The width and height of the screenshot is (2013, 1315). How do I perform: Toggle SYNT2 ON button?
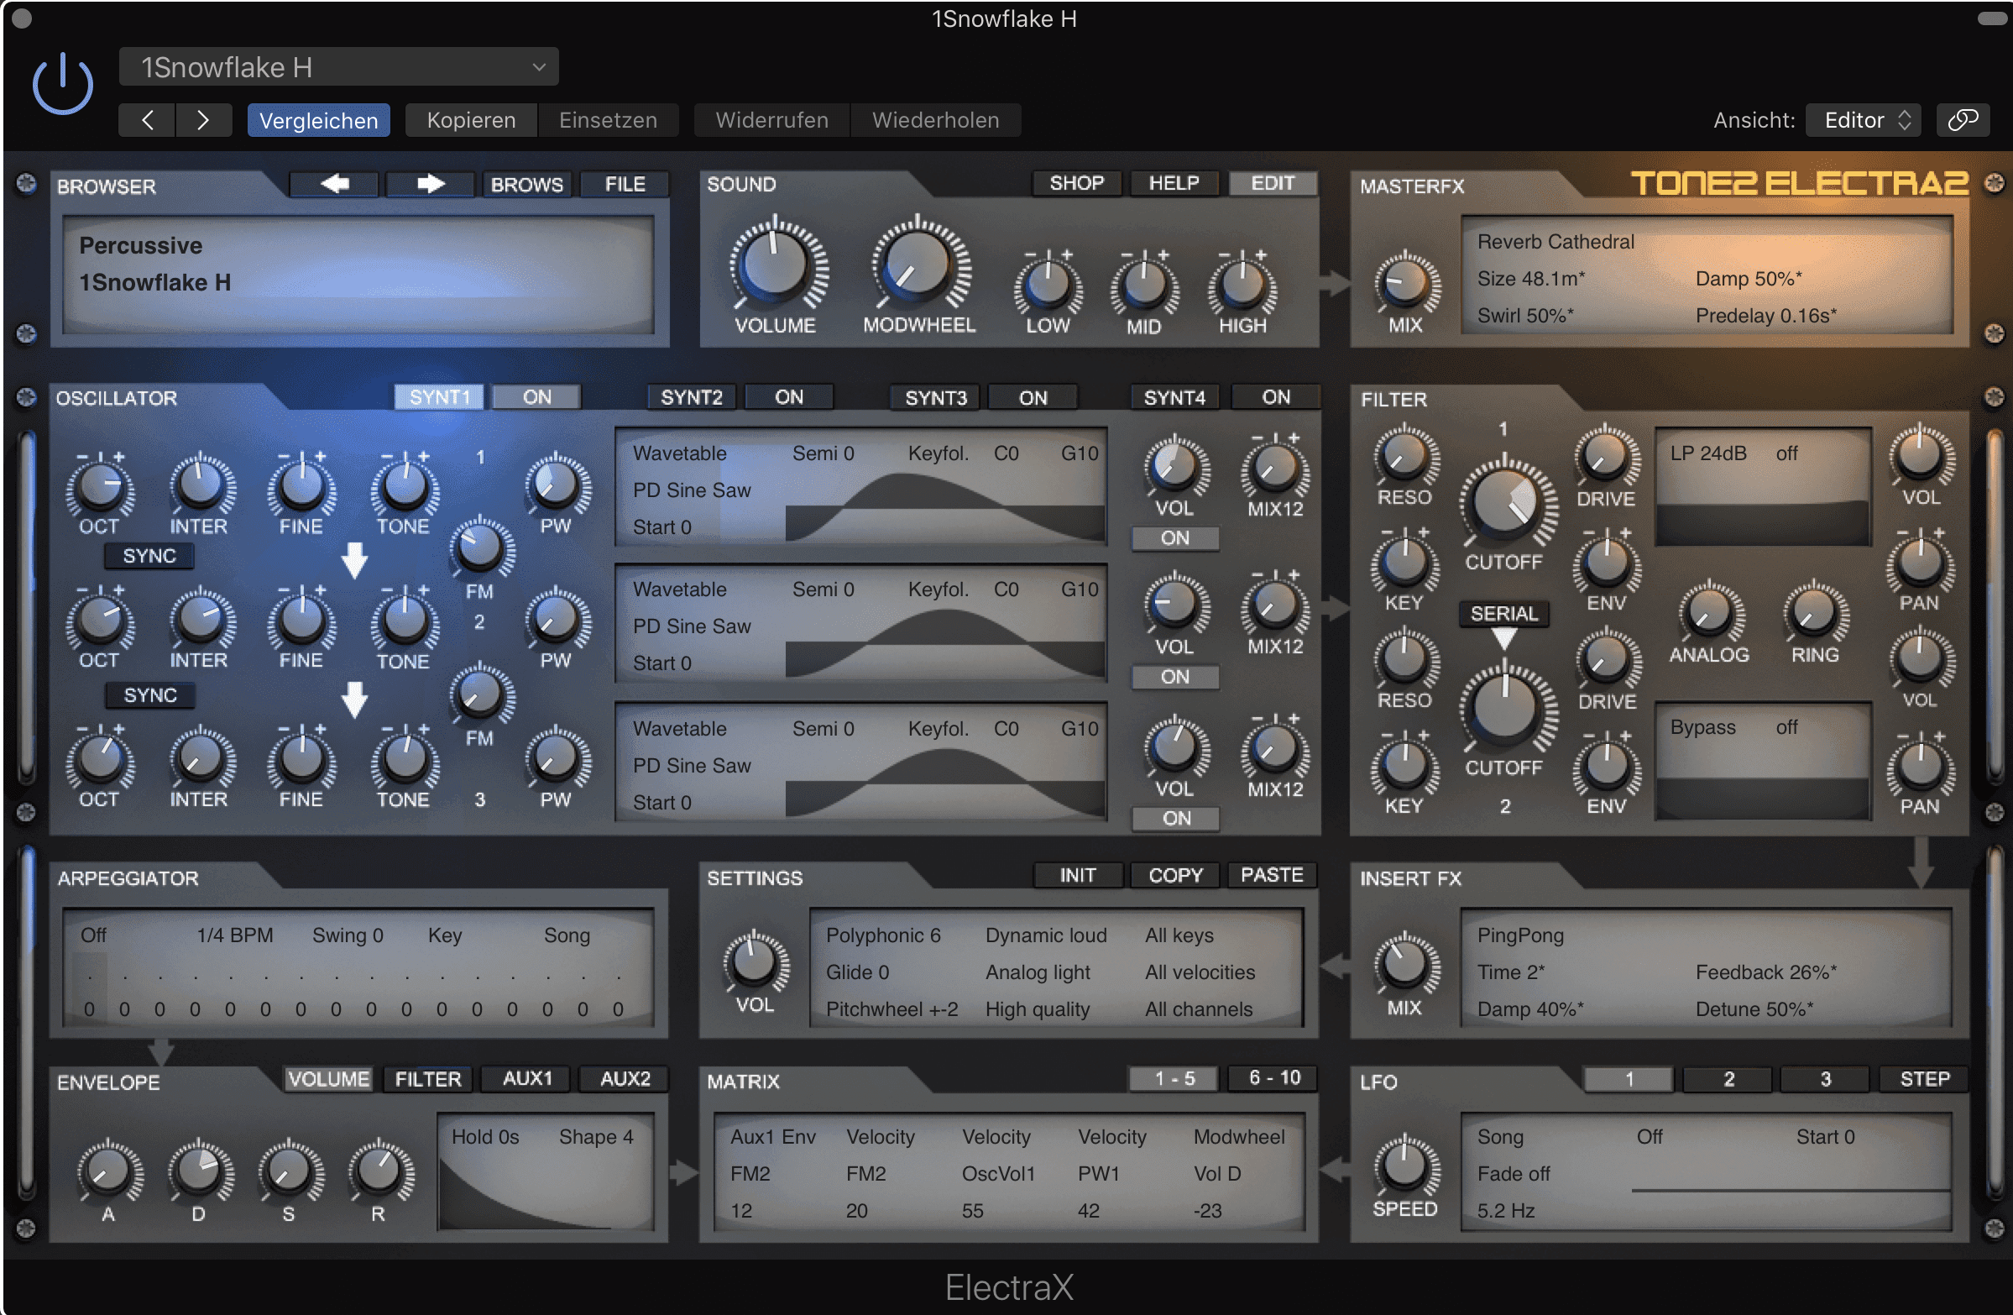point(788,397)
